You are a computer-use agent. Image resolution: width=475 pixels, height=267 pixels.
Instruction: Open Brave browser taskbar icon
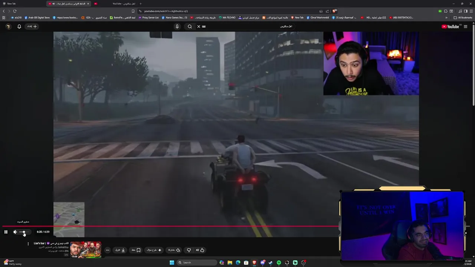tap(254, 263)
